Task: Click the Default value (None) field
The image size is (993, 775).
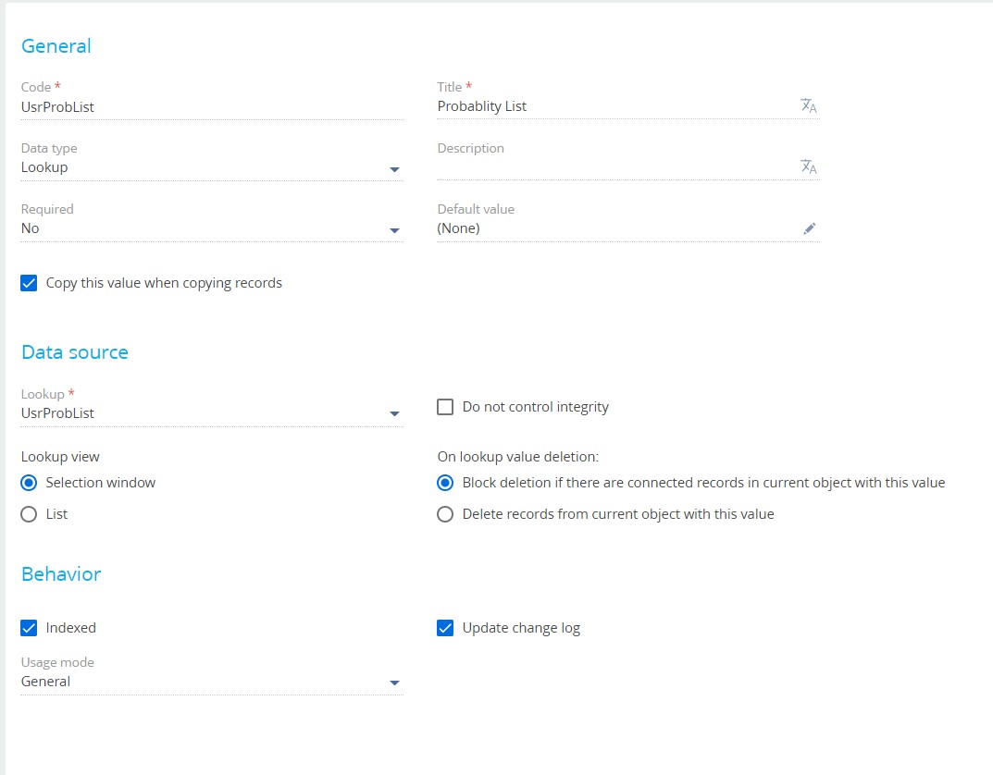Action: click(x=615, y=228)
